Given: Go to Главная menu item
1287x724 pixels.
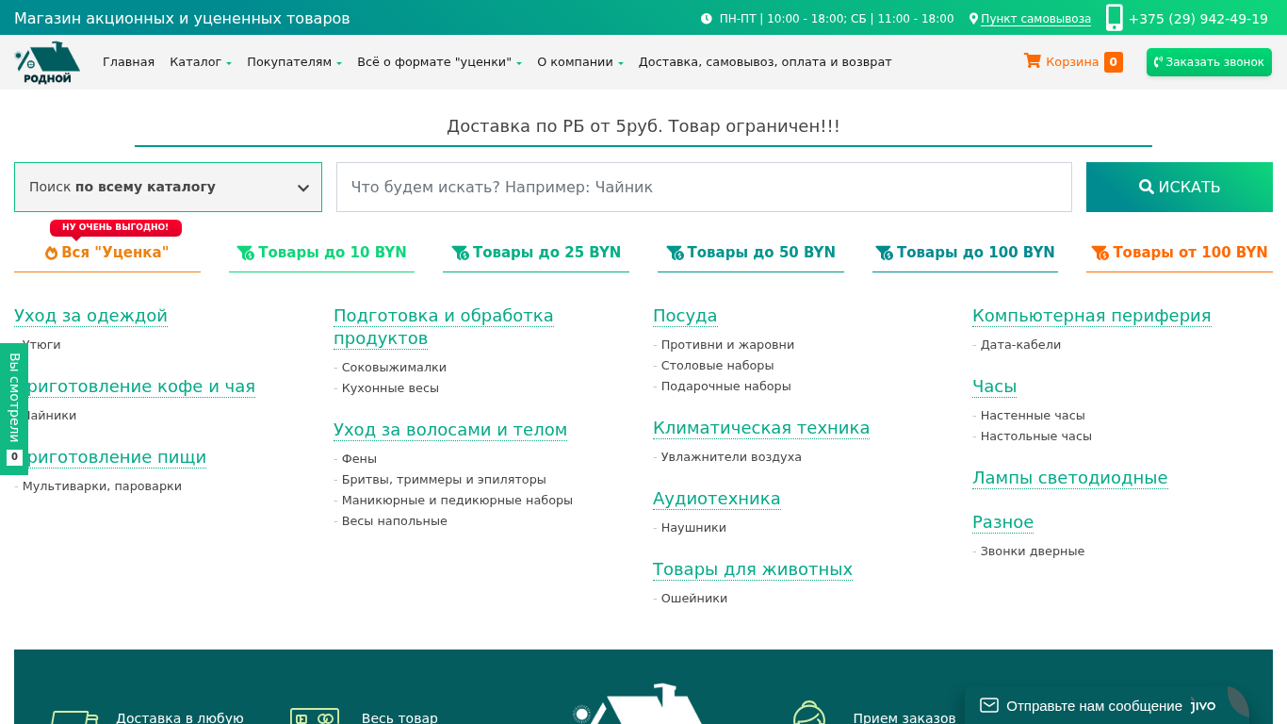Looking at the screenshot, I should [128, 62].
